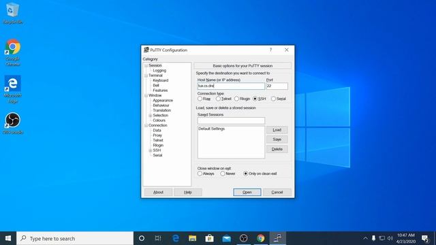Show hidden system tray icons

point(365,238)
